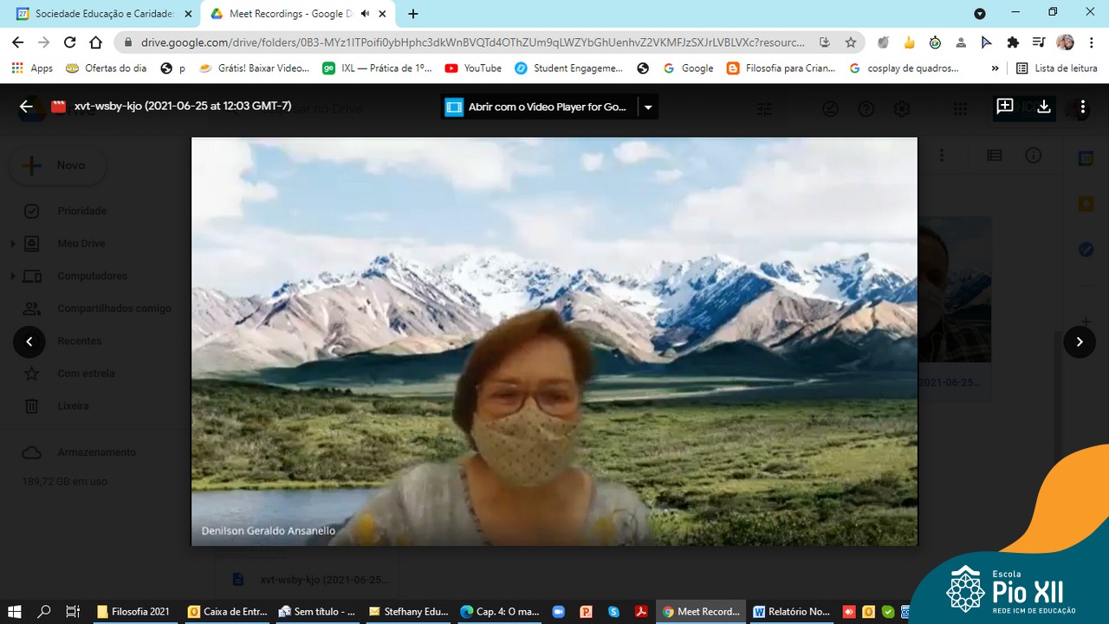Viewport: 1109px width, 624px height.
Task: Click the add comment icon
Action: pyautogui.click(x=1005, y=107)
